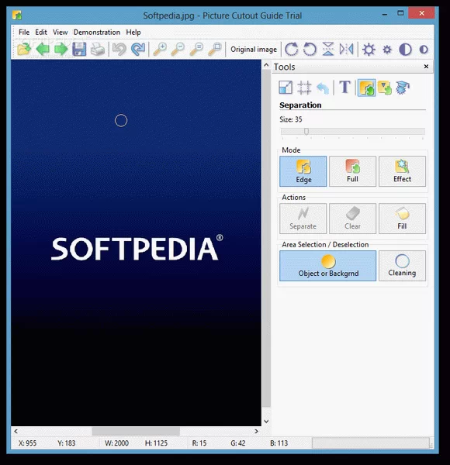450x465 pixels.
Task: Click the blue undo arrow in Tools panel
Action: (323, 88)
